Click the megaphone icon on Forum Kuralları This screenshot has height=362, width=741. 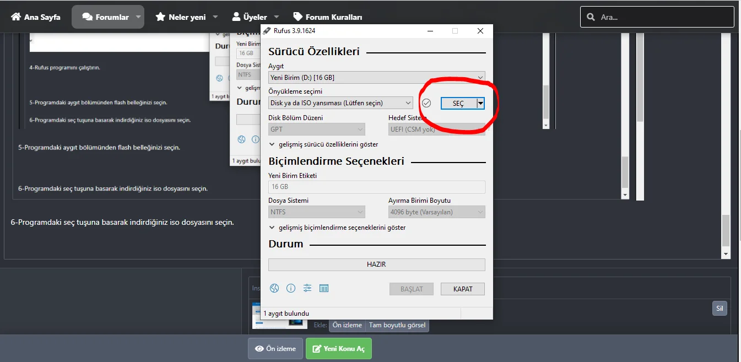click(x=298, y=16)
